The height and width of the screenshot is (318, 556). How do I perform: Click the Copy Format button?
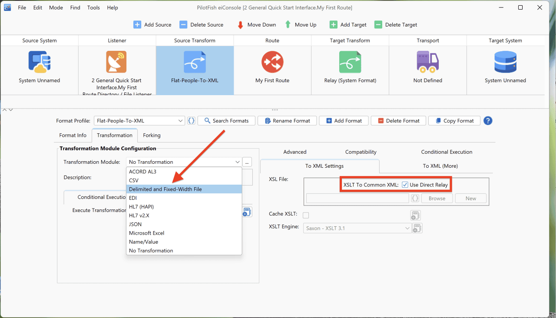point(454,121)
